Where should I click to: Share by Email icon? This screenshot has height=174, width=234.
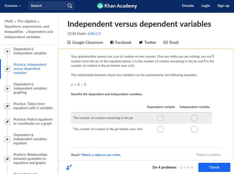166,42
